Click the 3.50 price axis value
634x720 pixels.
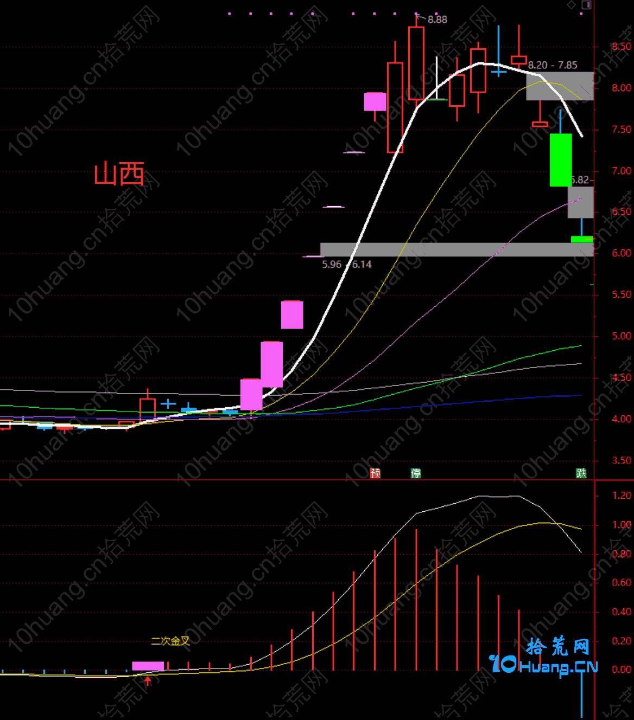click(x=622, y=460)
